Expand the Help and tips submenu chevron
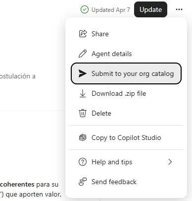192x201 pixels. pyautogui.click(x=170, y=162)
